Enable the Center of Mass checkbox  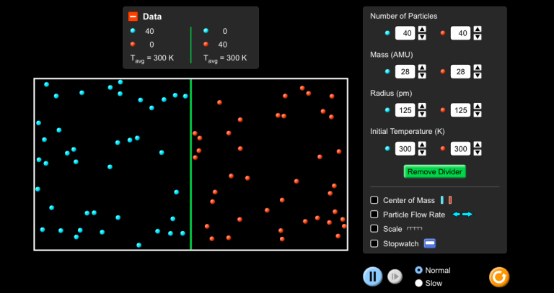click(x=374, y=200)
